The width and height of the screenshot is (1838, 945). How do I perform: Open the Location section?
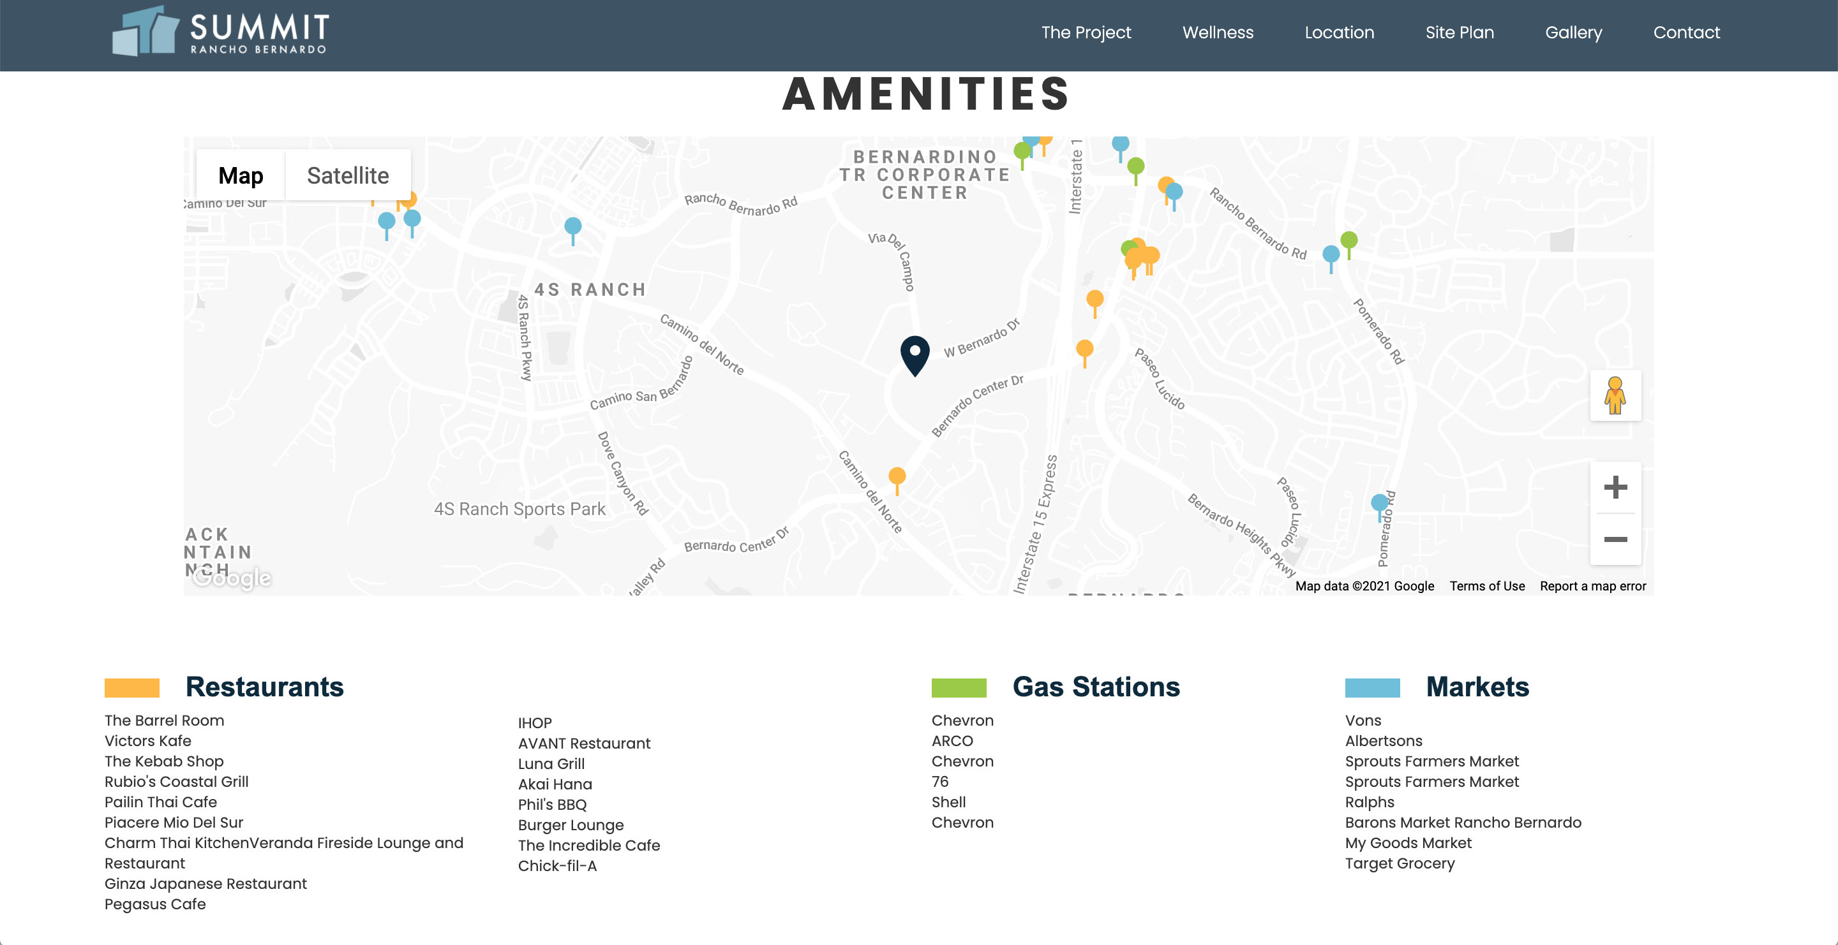(x=1340, y=33)
